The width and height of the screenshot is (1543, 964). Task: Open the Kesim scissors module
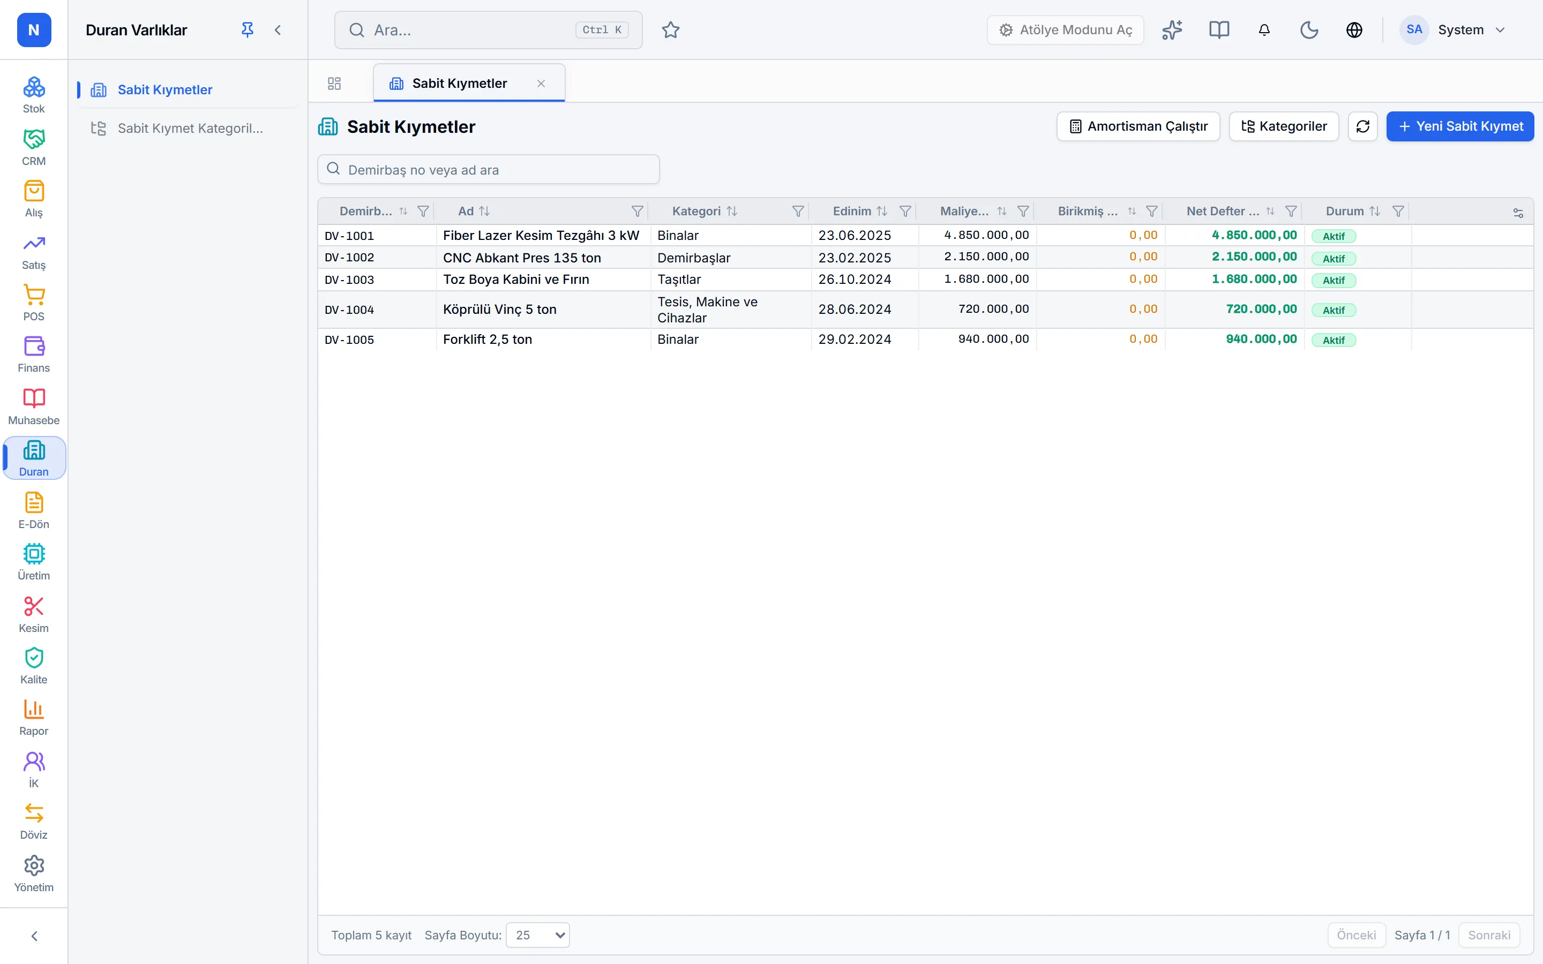pos(34,614)
